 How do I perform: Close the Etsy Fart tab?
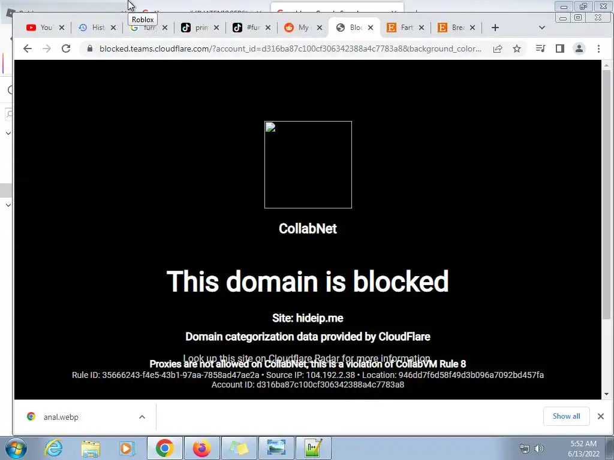(422, 28)
